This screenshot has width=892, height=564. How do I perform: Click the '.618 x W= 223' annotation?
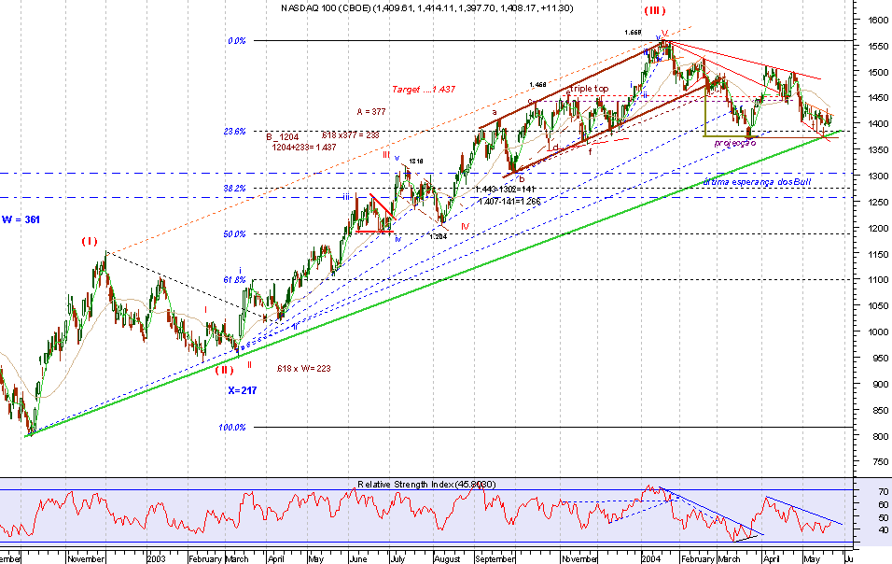303,368
